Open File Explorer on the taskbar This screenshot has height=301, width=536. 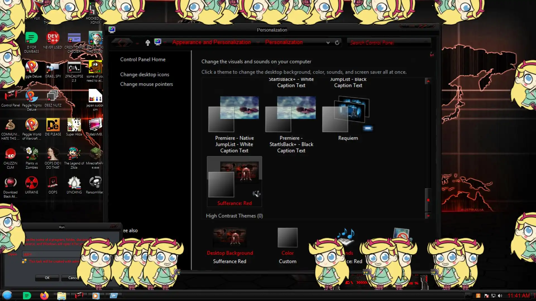coord(61,295)
